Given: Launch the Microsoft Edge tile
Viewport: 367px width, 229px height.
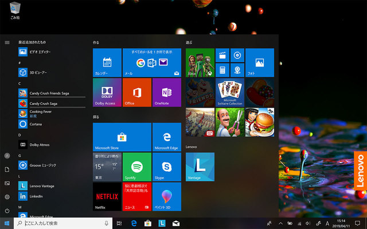Looking at the screenshot, I should pos(167,137).
